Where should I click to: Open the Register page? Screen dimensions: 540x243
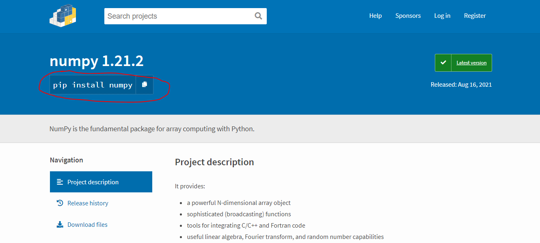(x=475, y=16)
